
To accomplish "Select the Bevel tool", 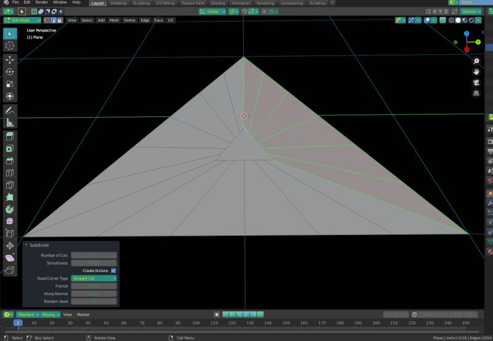I will pyautogui.click(x=10, y=161).
